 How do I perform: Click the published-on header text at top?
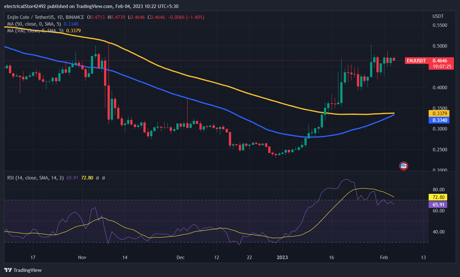(x=91, y=6)
